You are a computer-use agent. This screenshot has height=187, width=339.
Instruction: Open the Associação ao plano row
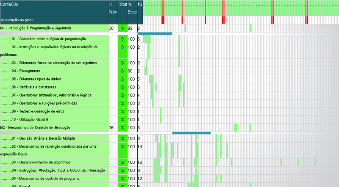(x=19, y=20)
